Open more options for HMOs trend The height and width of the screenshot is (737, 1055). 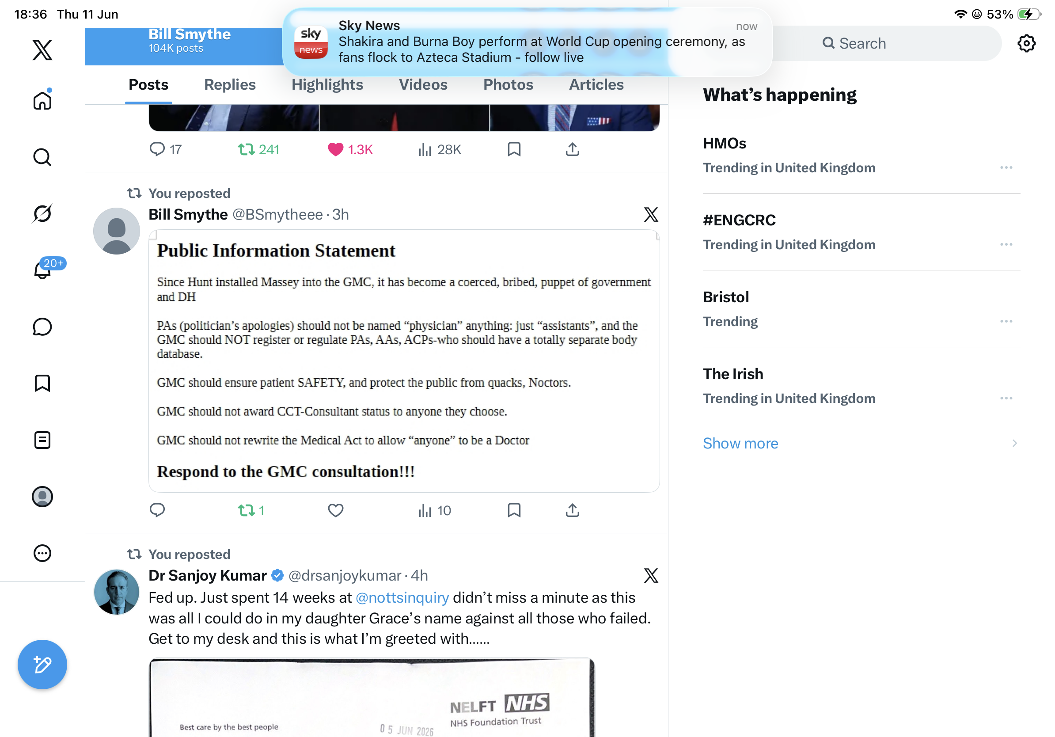coord(1006,168)
